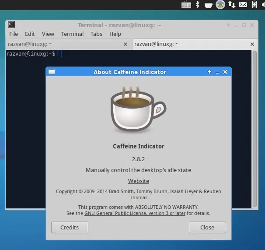Click the version text 2.8.2
Image resolution: width=265 pixels, height=250 pixels.
tap(139, 159)
